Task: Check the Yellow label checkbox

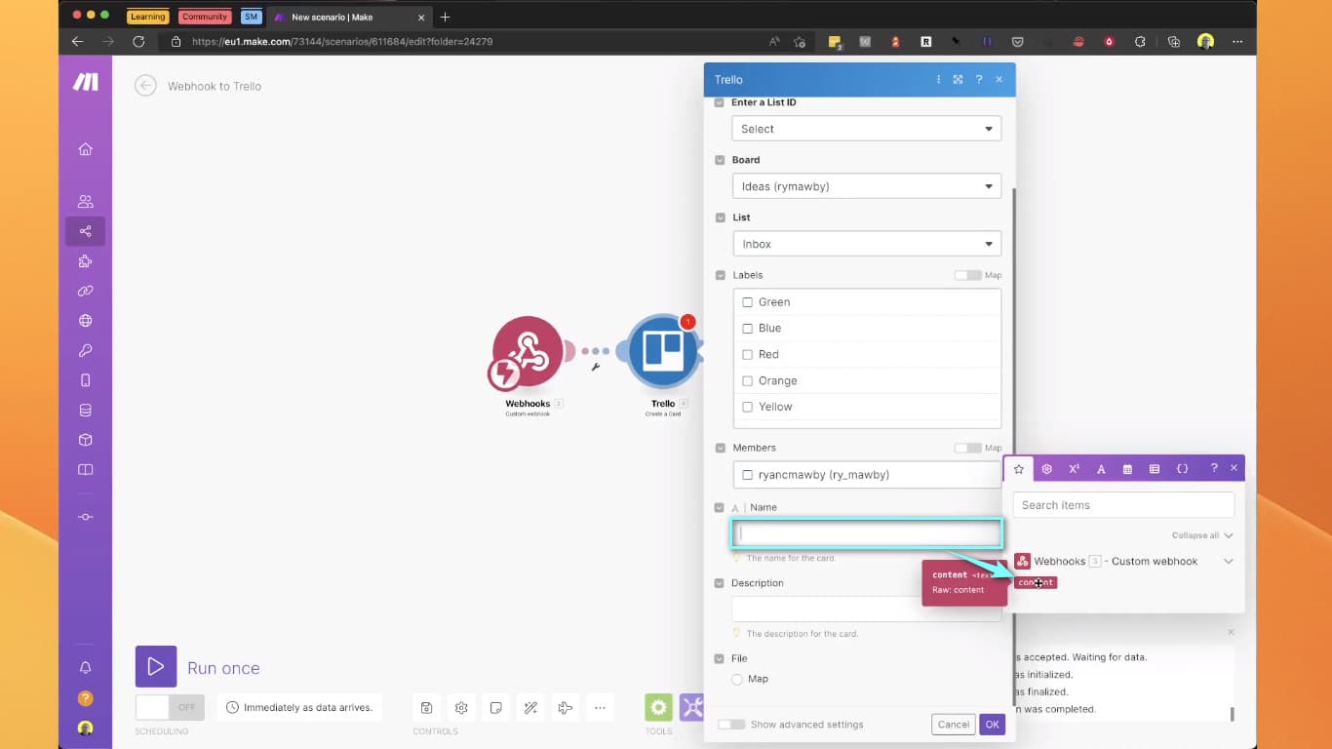Action: 748,407
